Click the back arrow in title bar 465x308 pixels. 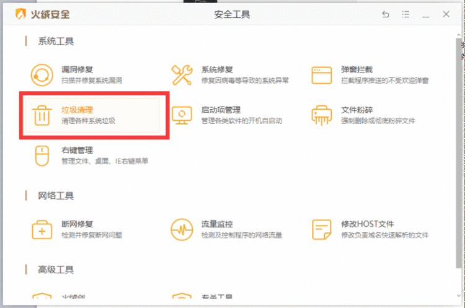tap(386, 14)
